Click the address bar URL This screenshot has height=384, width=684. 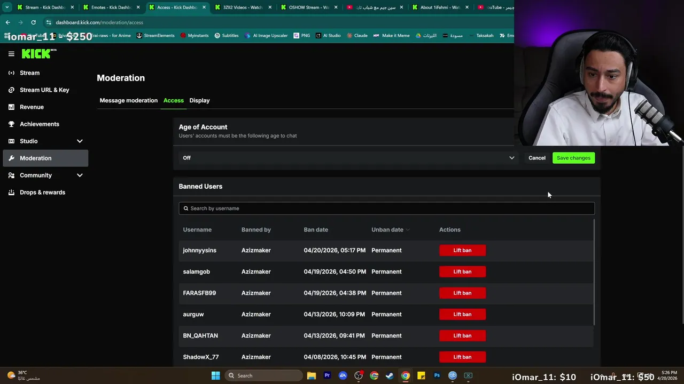click(99, 22)
